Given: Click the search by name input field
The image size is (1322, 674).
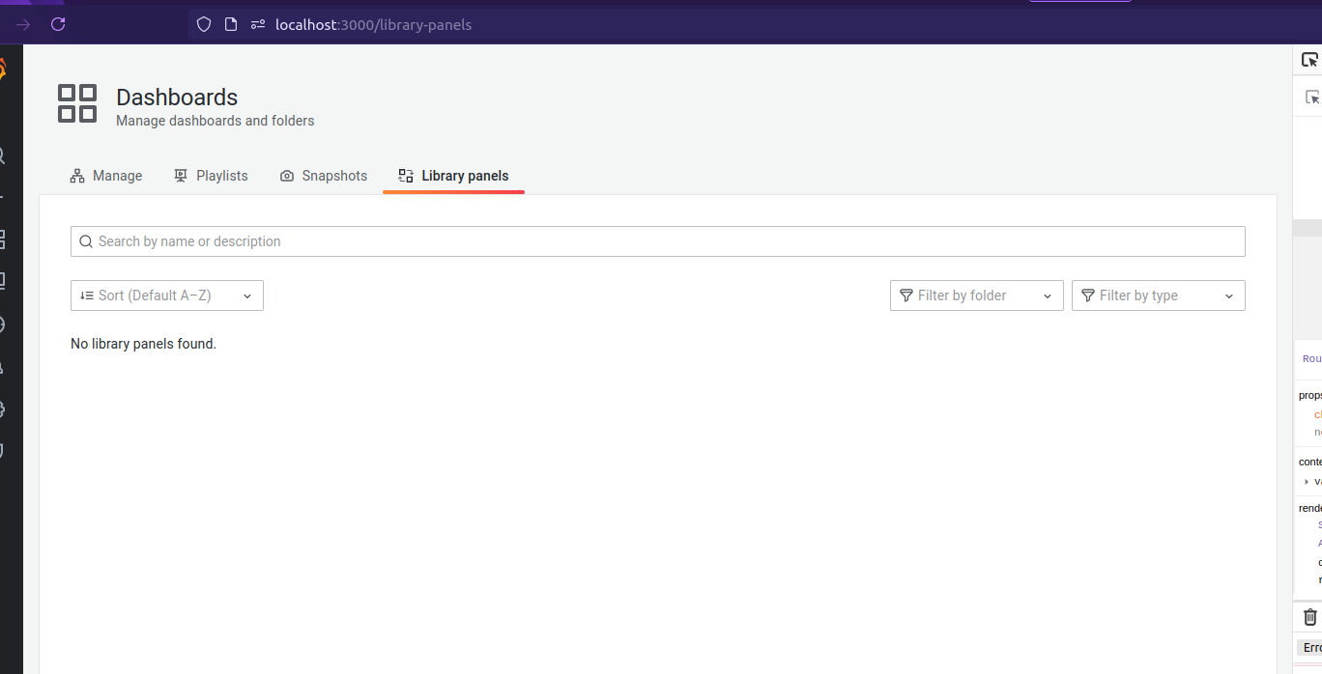Looking at the screenshot, I should click(x=387, y=240).
